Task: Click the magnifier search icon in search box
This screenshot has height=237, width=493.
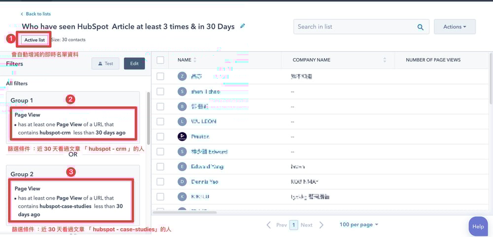Action: click(421, 27)
